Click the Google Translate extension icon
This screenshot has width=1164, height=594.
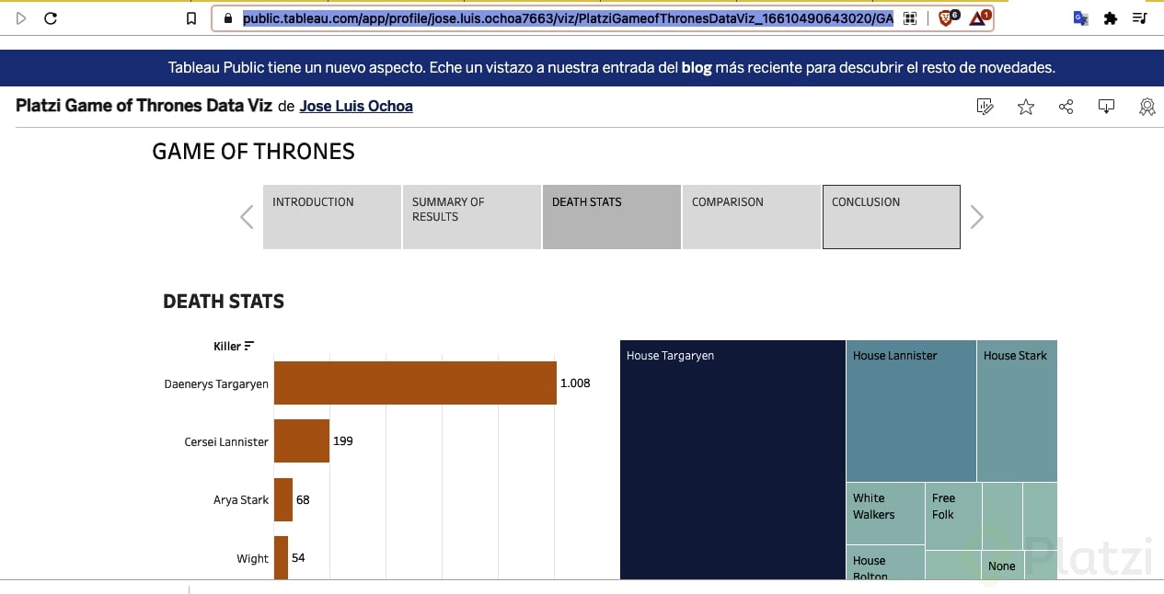pyautogui.click(x=1081, y=18)
